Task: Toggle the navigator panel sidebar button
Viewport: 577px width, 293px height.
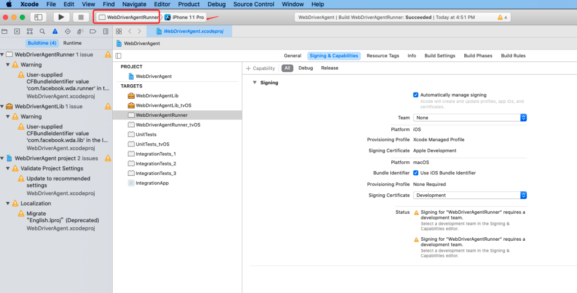Action: (38, 17)
